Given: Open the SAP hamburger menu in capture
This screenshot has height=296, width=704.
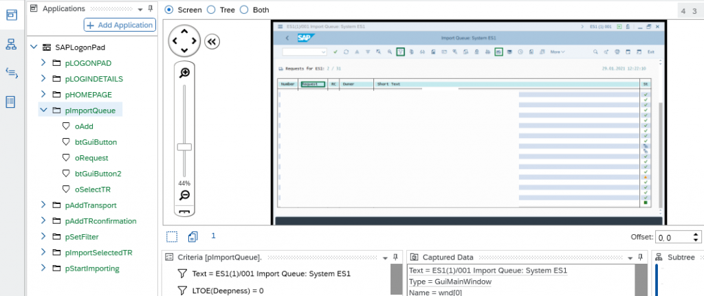Looking at the screenshot, I should pyautogui.click(x=280, y=27).
